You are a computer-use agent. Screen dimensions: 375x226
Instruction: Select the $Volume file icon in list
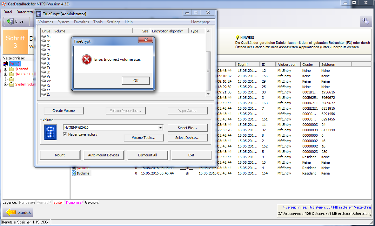pos(74,173)
